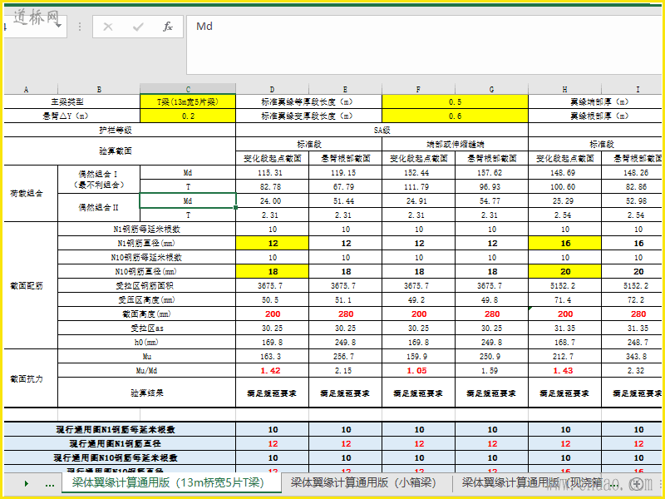Select yellow N1 diameter cell 16
The width and height of the screenshot is (665, 499).
tap(565, 243)
